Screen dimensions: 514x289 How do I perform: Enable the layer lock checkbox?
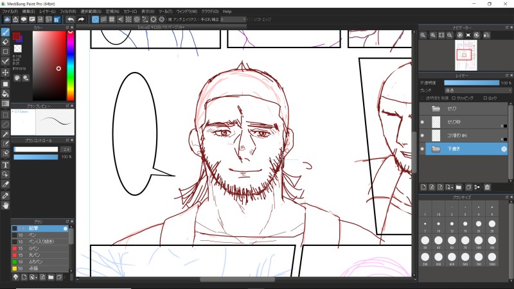(x=485, y=98)
